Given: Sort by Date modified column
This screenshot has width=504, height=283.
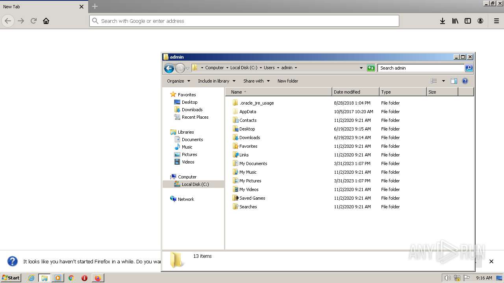Looking at the screenshot, I should click(x=356, y=92).
